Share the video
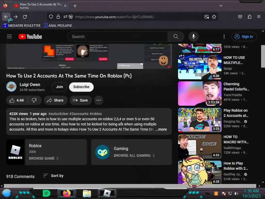 click(x=55, y=100)
